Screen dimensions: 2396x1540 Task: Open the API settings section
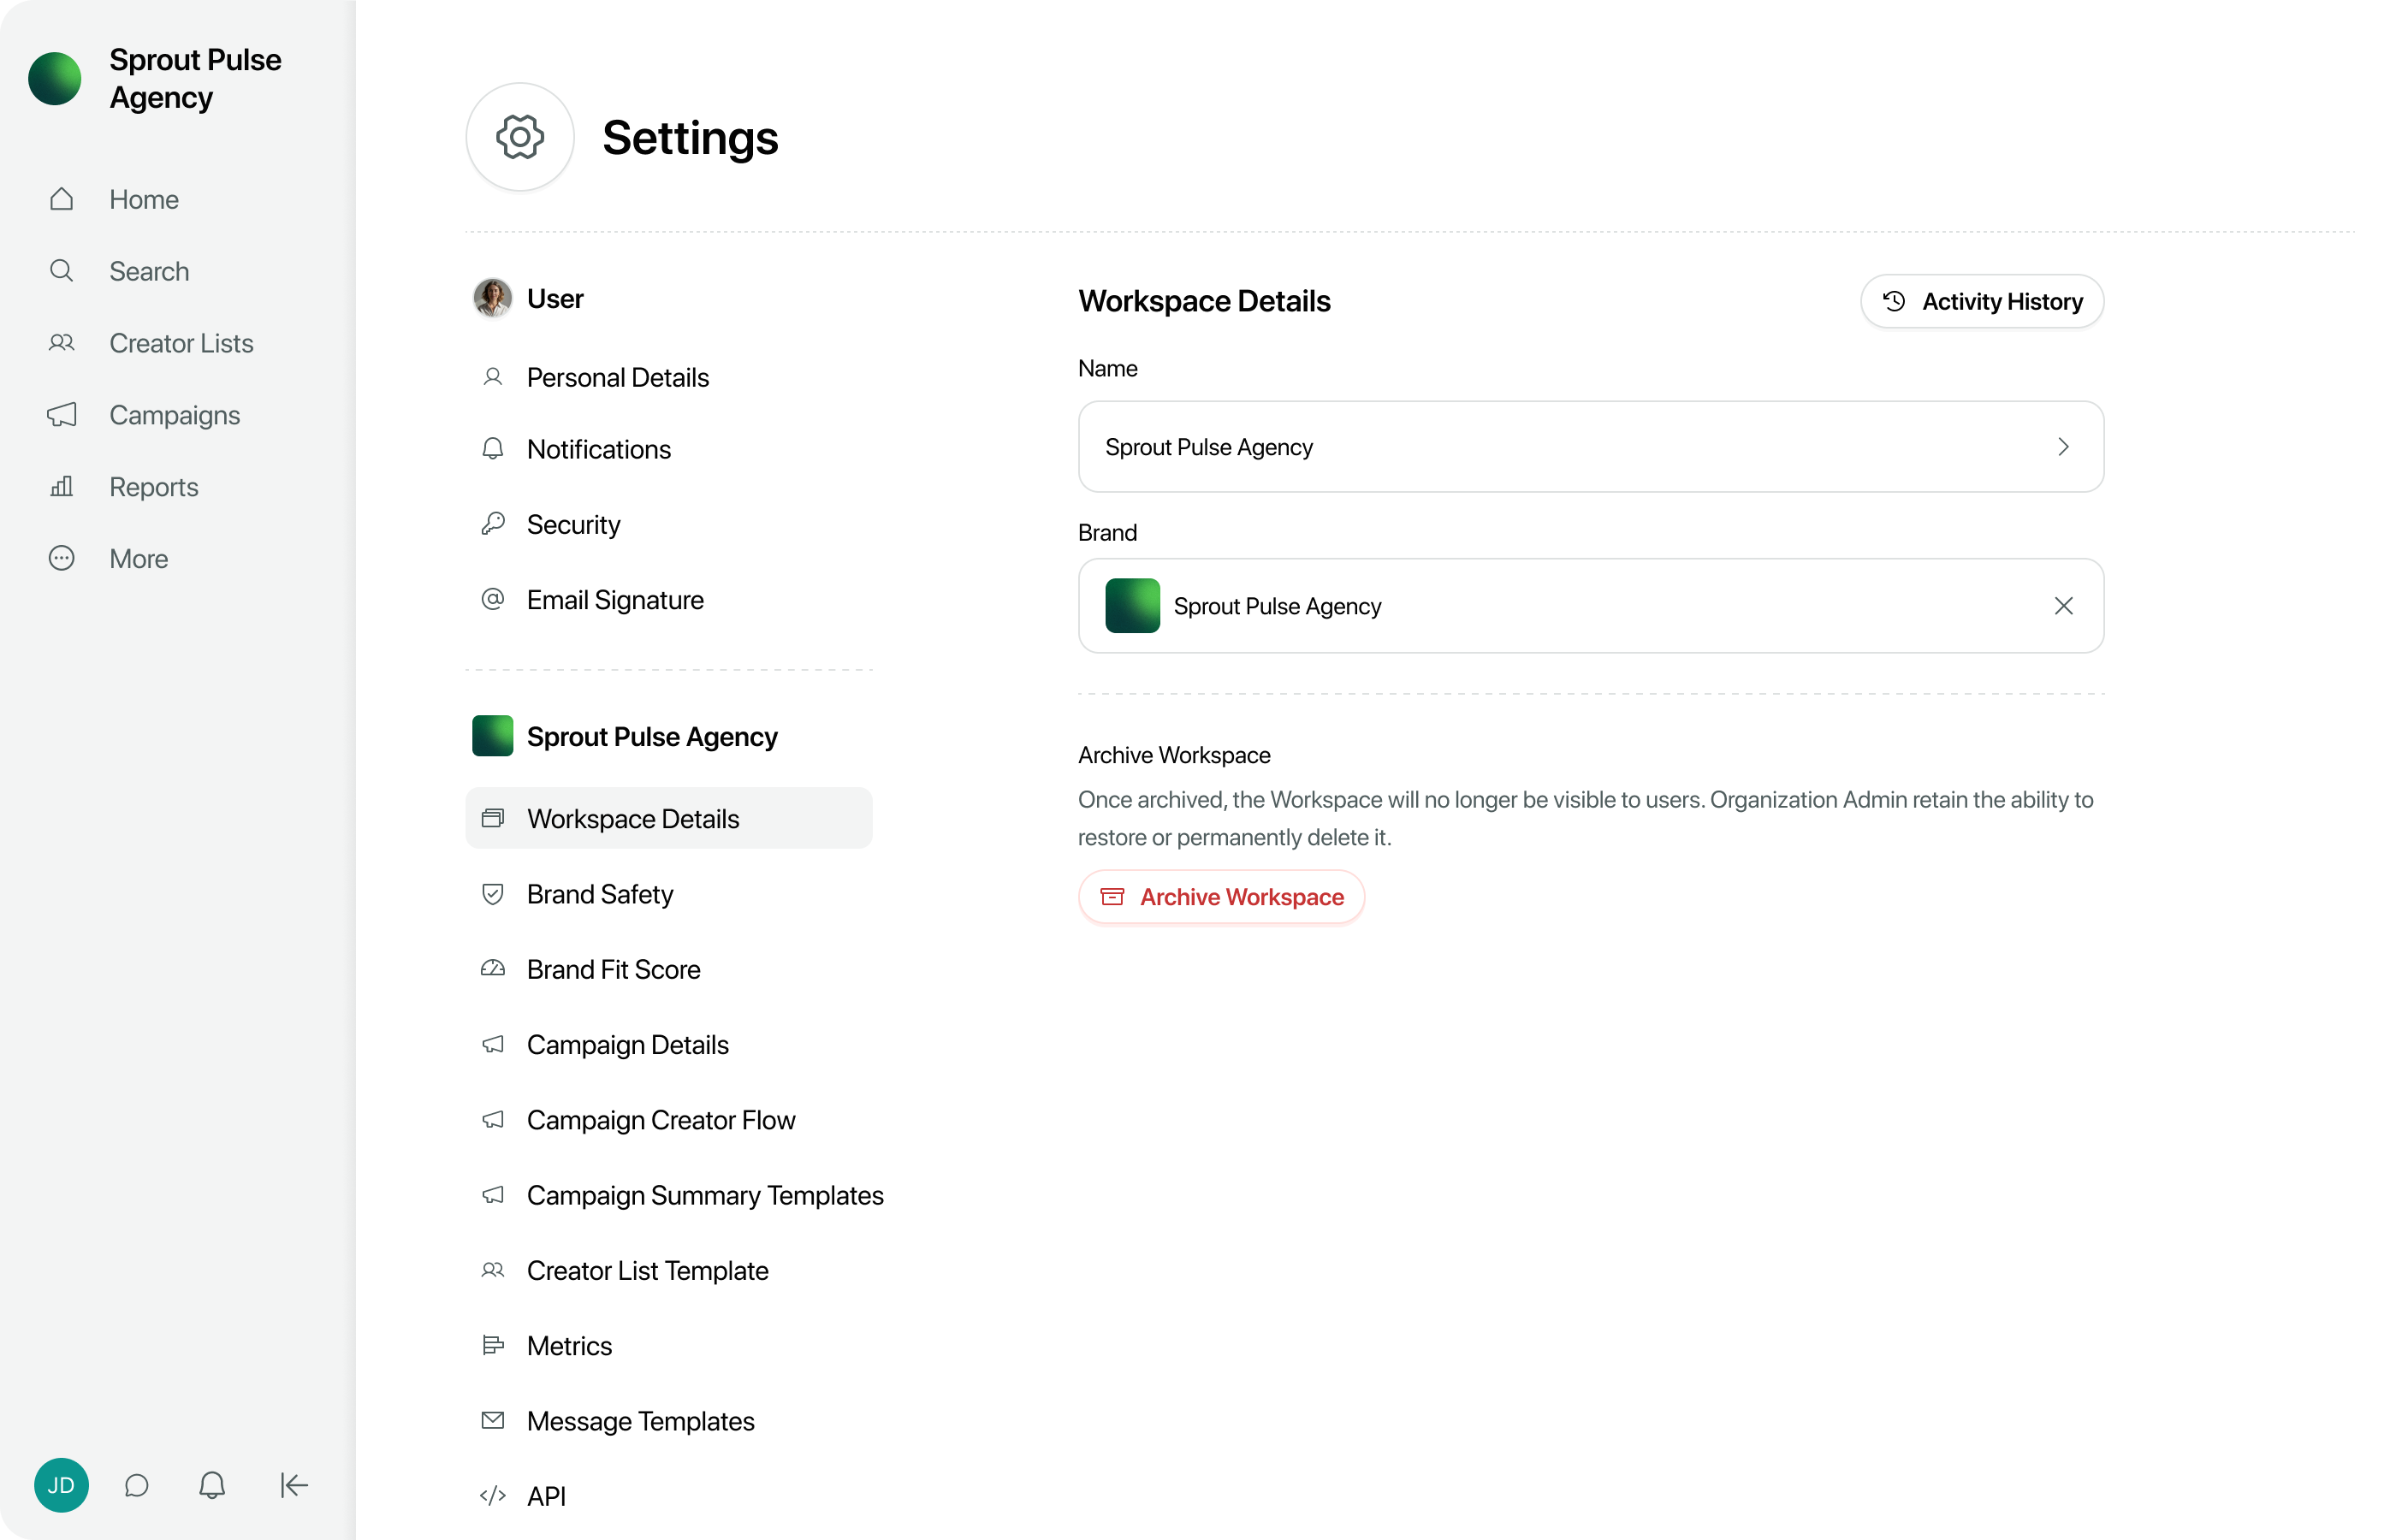[x=546, y=1497]
